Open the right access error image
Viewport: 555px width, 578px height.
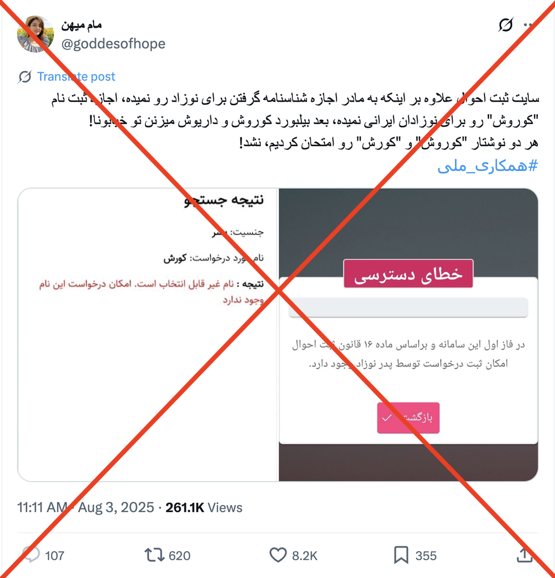[x=408, y=335]
